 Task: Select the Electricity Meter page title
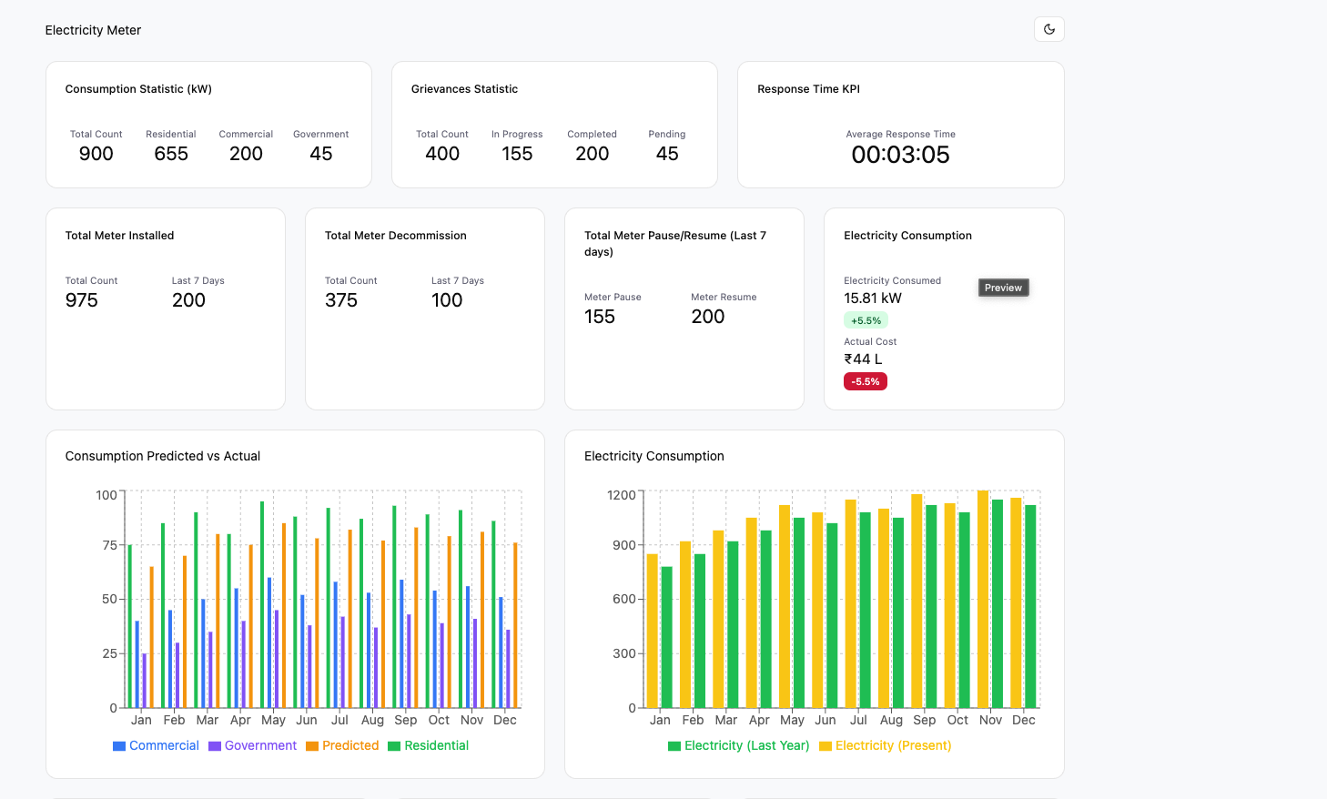(x=93, y=29)
